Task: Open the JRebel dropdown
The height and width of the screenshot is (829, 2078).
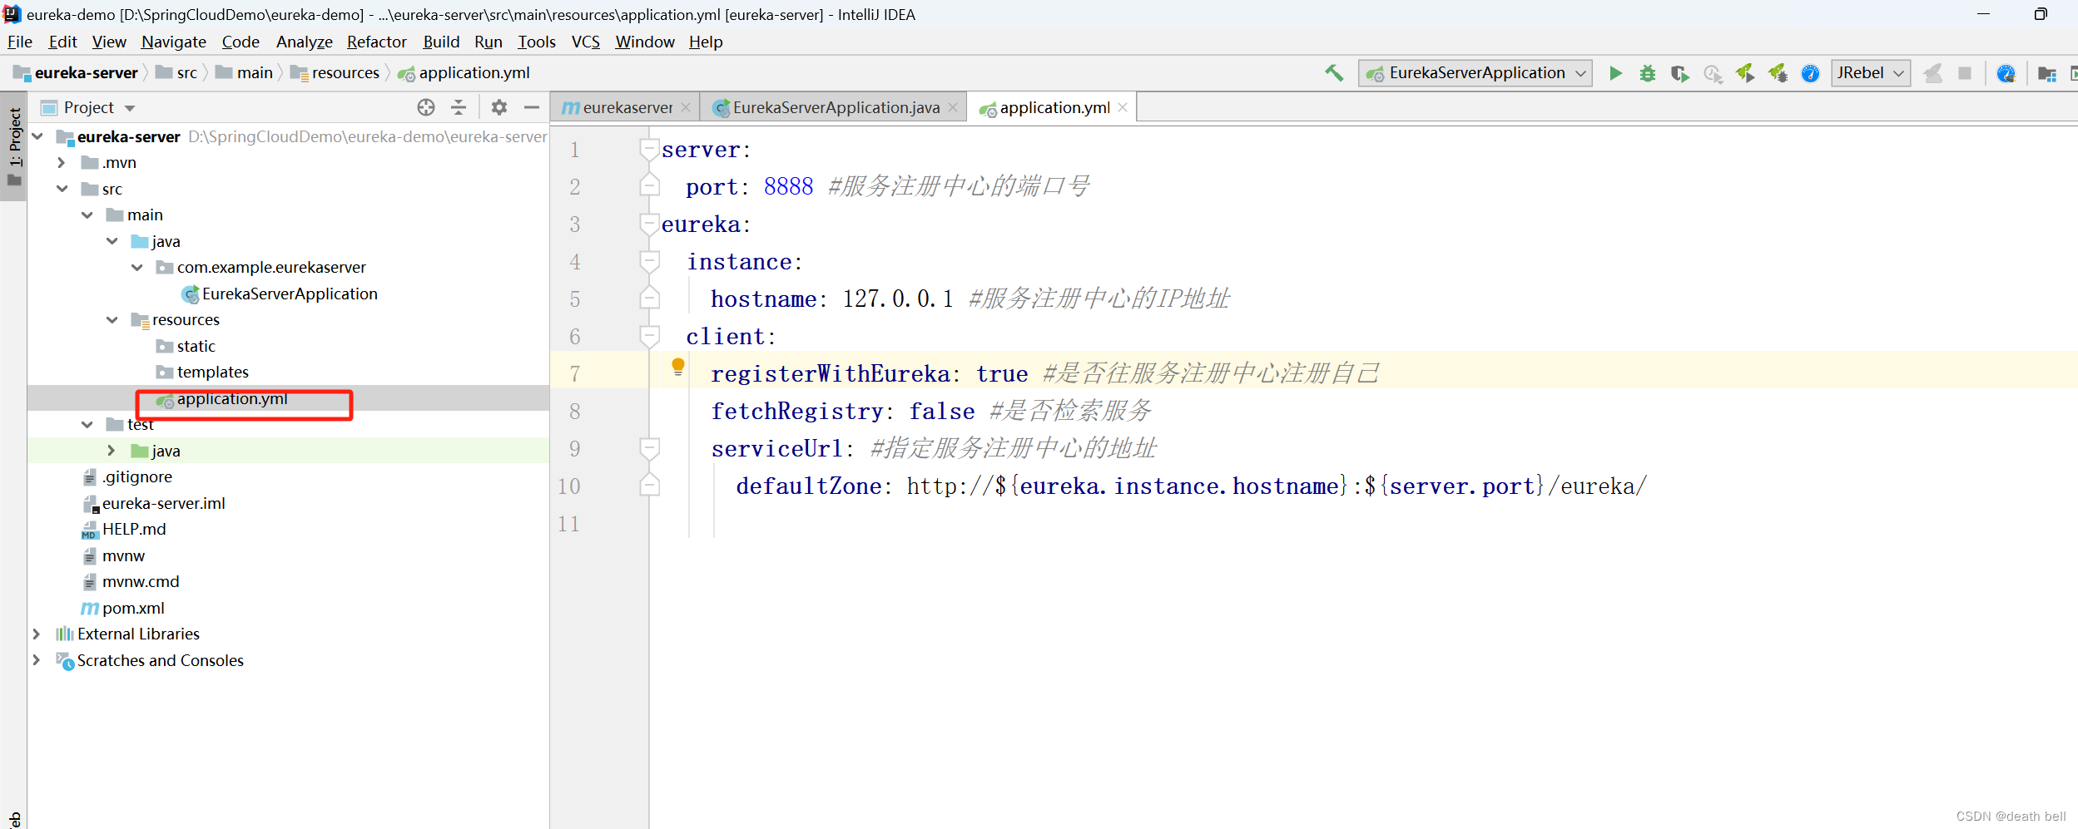Action: pos(1871,73)
